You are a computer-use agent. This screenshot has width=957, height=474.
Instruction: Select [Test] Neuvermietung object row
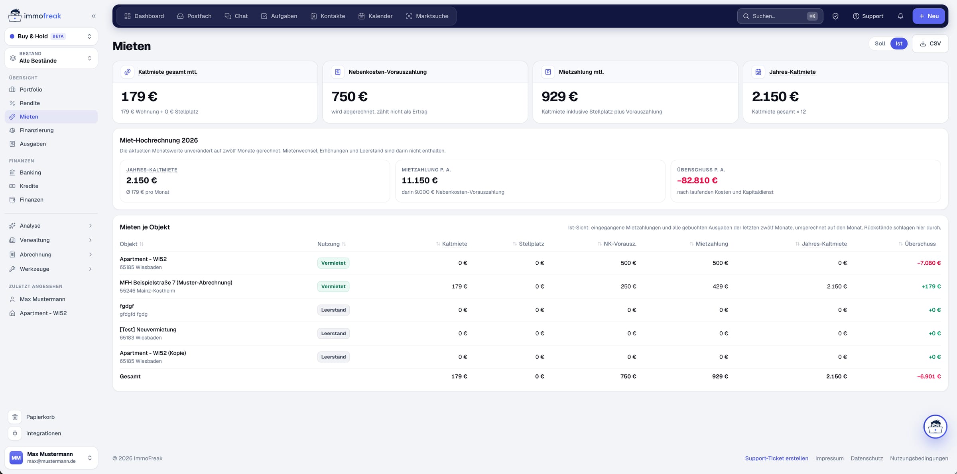[x=530, y=334]
